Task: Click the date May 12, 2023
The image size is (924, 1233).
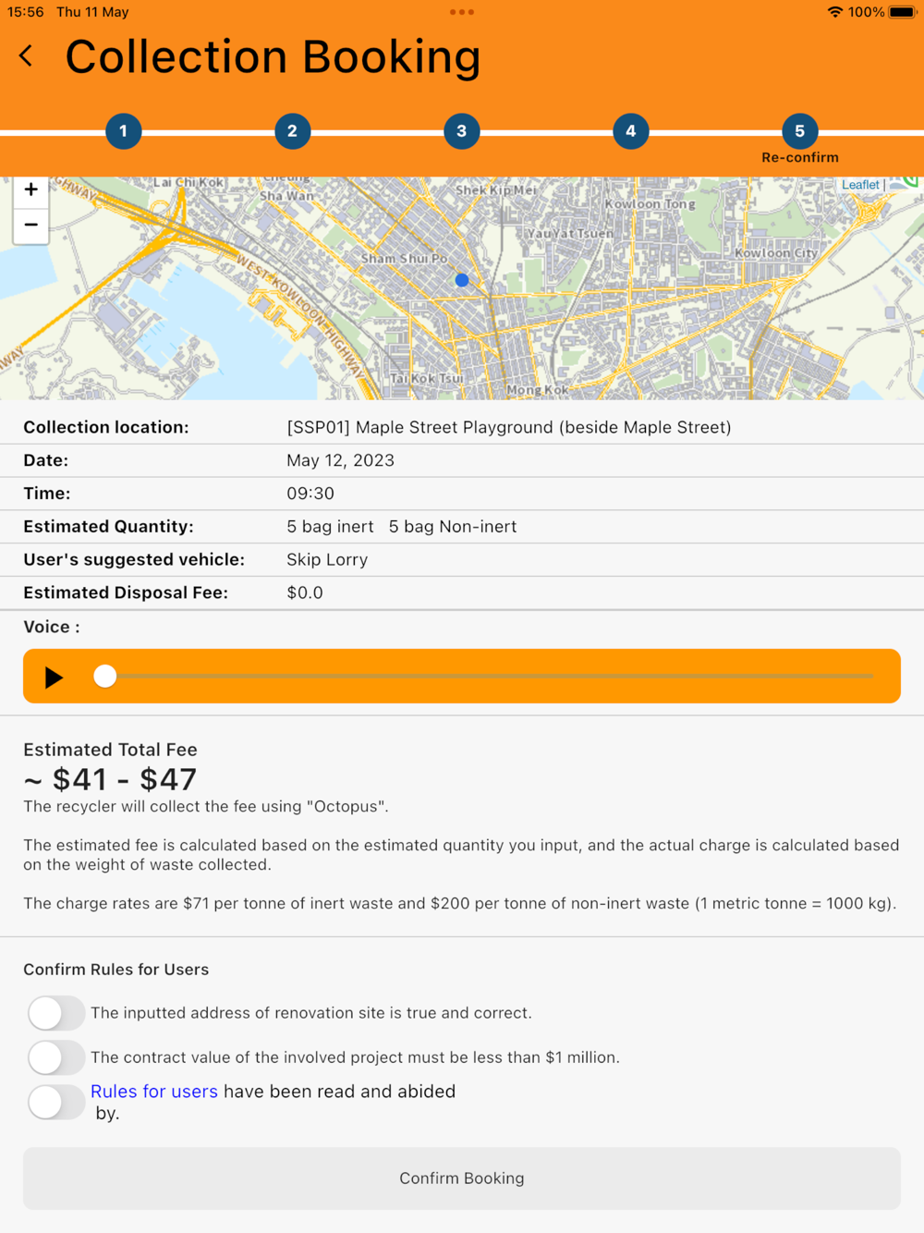Action: point(341,460)
